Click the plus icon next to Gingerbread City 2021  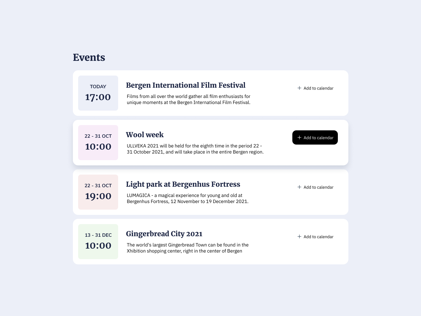click(x=300, y=237)
